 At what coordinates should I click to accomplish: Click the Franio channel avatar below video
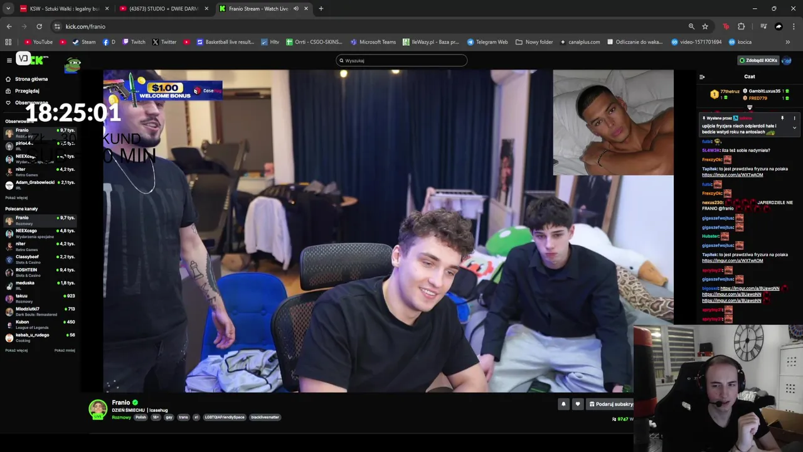point(98,409)
